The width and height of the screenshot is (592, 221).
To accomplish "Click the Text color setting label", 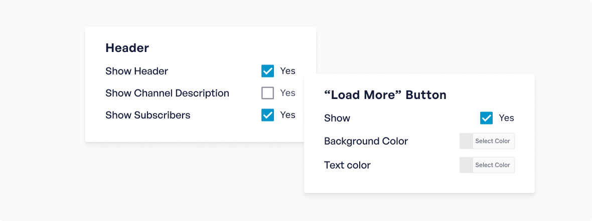I will (x=347, y=165).
